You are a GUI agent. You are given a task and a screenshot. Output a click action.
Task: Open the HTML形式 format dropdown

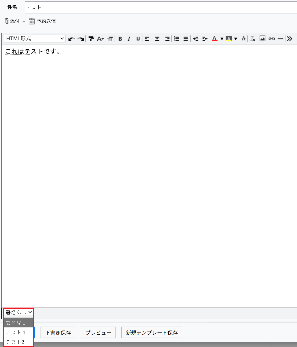pos(35,38)
